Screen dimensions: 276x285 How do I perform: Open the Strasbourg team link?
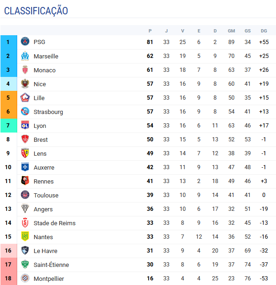(48, 112)
